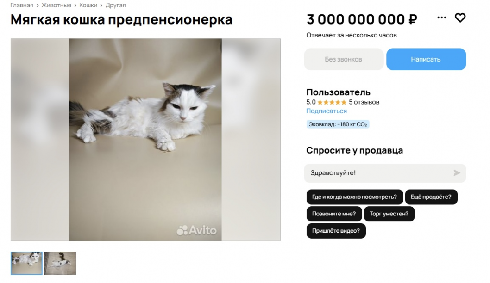Image resolution: width=490 pixels, height=283 pixels.
Task: Open the Другая breadcrumb subcategory
Action: point(116,5)
